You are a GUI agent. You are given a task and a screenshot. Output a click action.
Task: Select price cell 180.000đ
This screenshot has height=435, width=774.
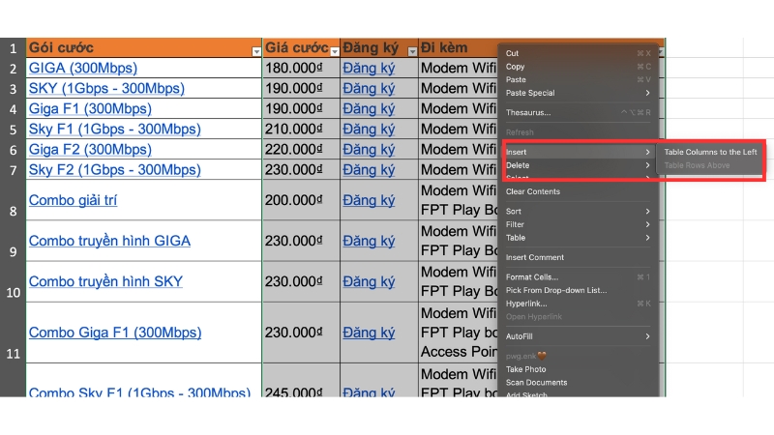[301, 68]
